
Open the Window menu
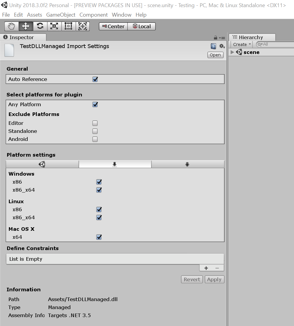click(x=122, y=15)
